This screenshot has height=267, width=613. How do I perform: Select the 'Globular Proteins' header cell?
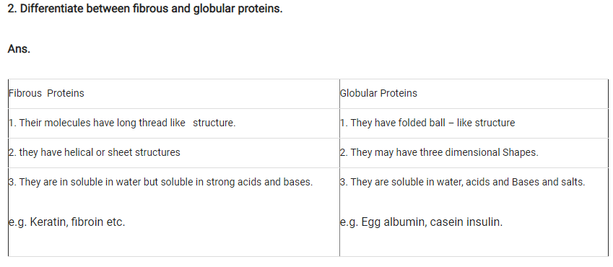pos(474,93)
